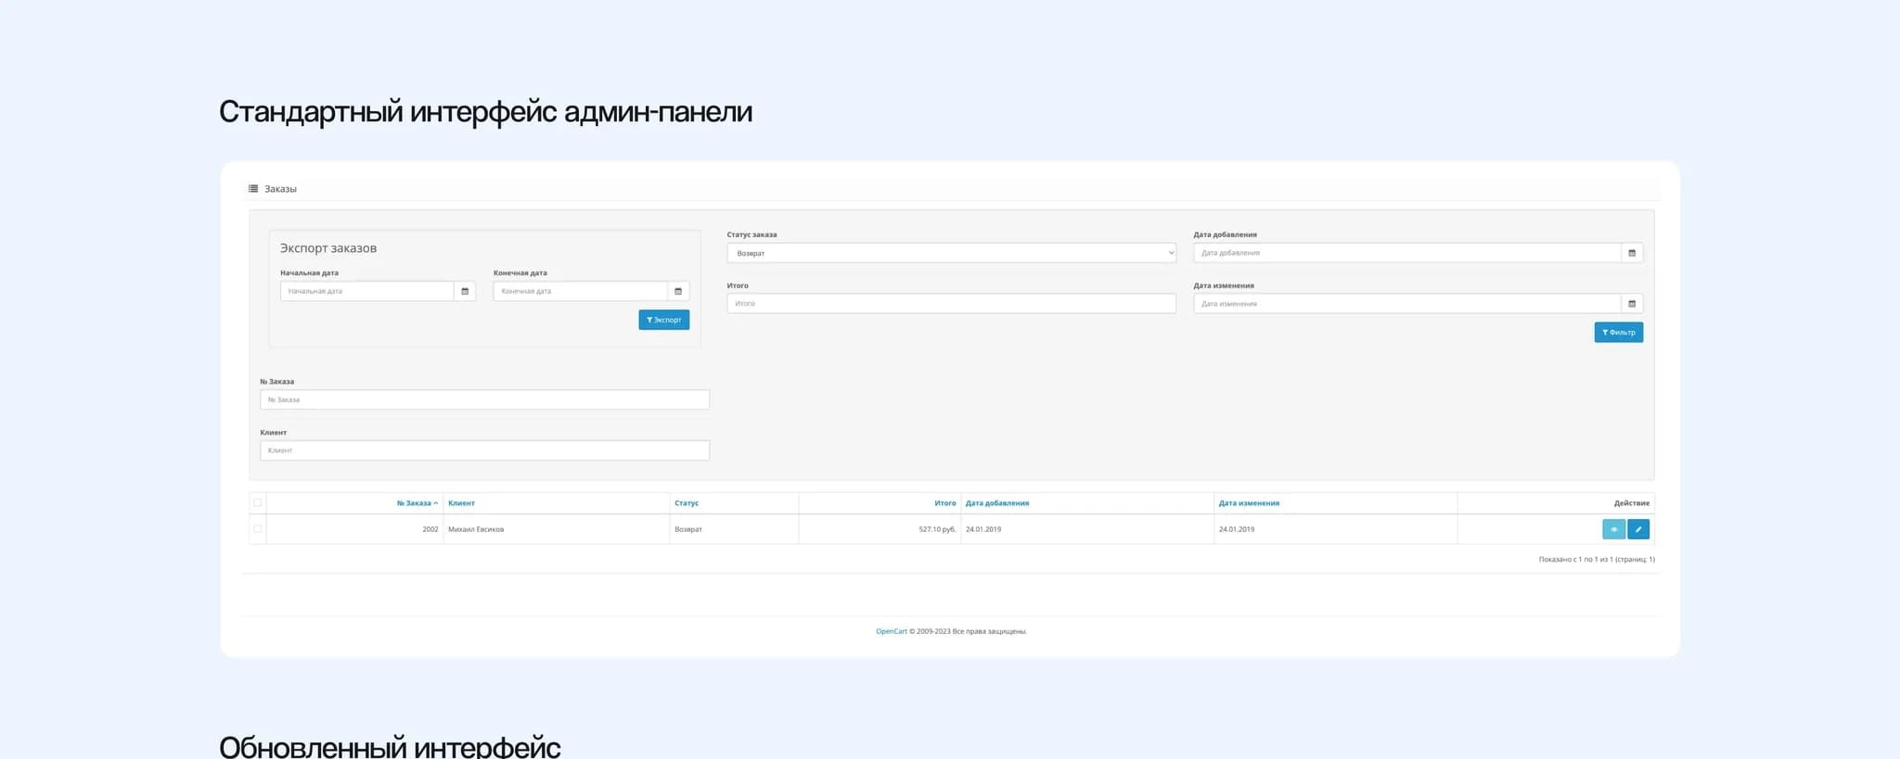Click the Заказы list icon in header
Image resolution: width=1900 pixels, height=759 pixels.
(x=253, y=189)
